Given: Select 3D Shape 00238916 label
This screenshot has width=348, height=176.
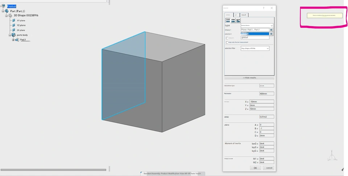Looking at the screenshot, I should (x=26, y=16).
